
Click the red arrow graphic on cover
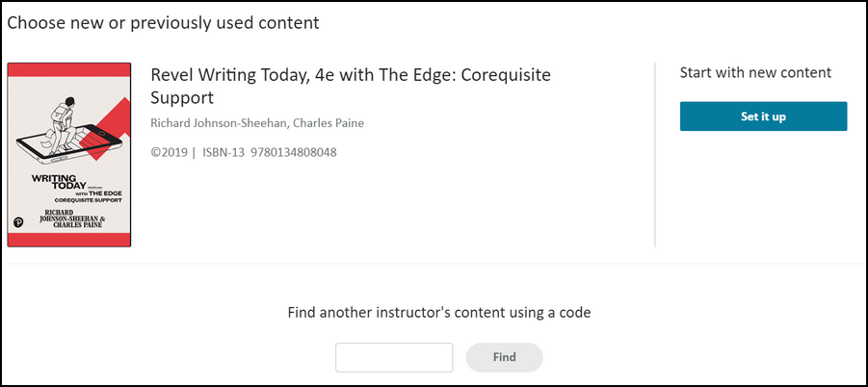(103, 129)
